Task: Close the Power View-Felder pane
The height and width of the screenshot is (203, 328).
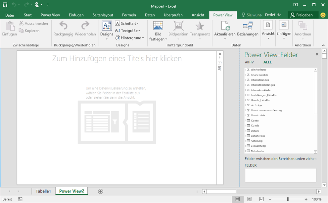Action: (x=317, y=54)
